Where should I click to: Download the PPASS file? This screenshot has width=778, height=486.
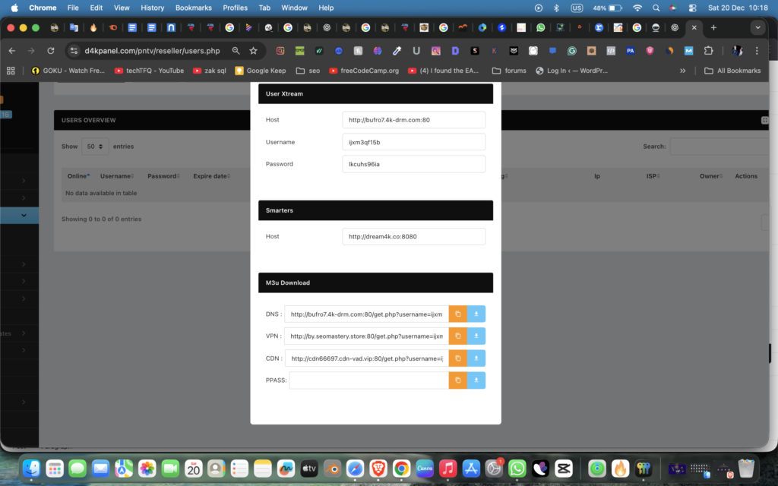[x=476, y=380]
